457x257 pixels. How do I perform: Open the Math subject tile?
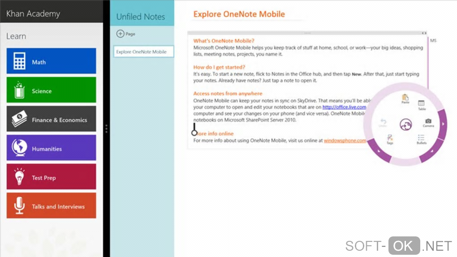coord(51,61)
